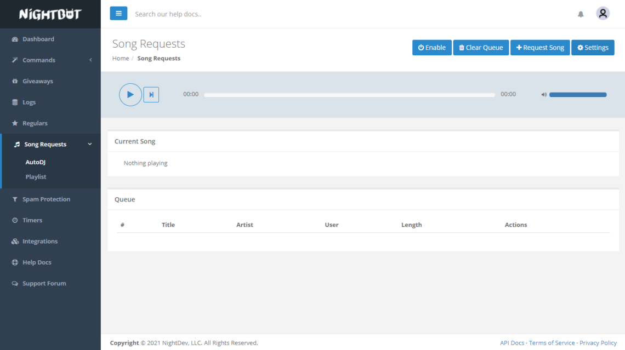Toggle the hamburger sidebar menu
625x350 pixels.
(118, 14)
